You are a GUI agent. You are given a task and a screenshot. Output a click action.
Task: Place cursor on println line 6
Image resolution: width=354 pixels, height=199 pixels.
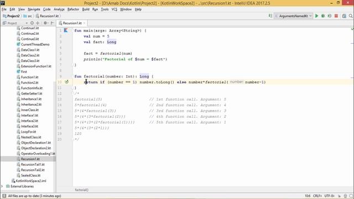(x=126, y=59)
